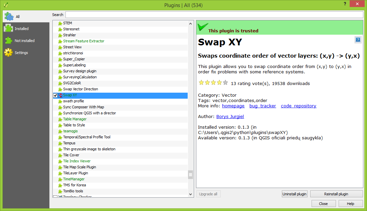The height and width of the screenshot is (211, 367).
Task: Click the plugin icon beside Tile Cover
Action: point(60,155)
